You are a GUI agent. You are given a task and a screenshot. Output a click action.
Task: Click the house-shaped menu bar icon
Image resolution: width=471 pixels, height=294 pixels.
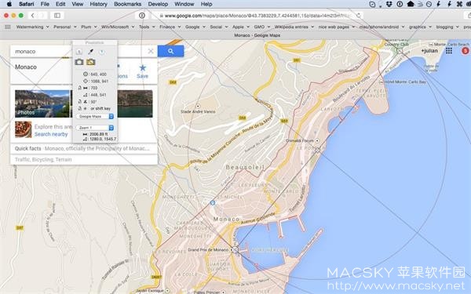point(411,4)
